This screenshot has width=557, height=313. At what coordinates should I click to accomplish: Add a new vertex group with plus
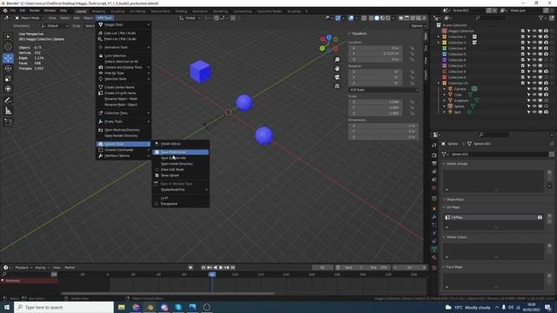(549, 172)
